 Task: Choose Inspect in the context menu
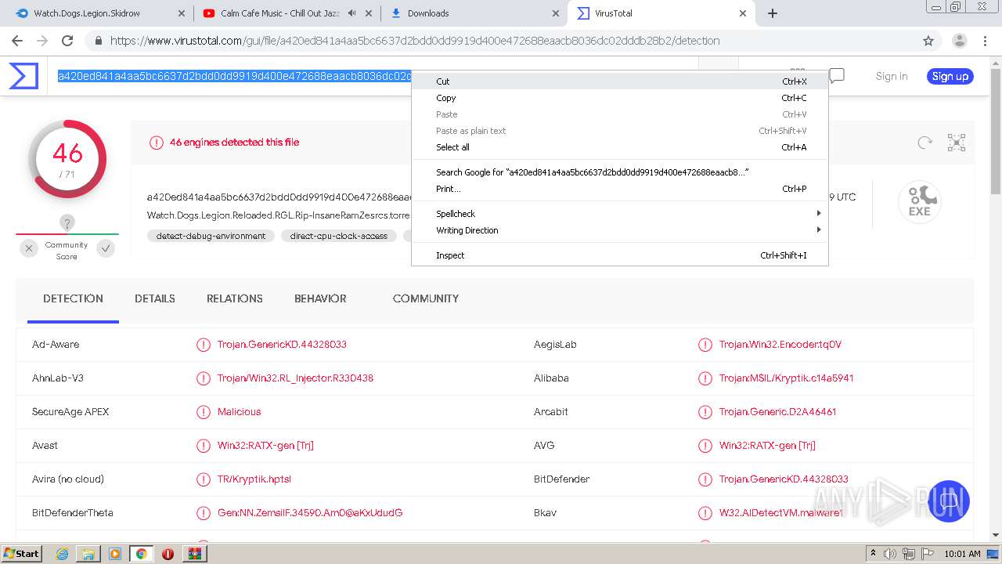tap(620, 255)
